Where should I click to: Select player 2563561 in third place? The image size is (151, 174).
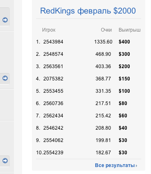53,66
